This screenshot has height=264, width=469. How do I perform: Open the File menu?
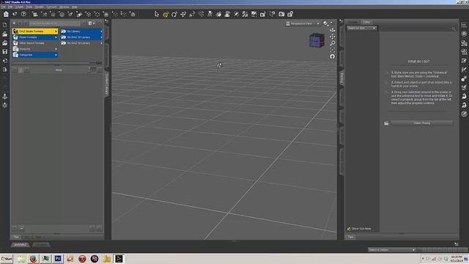(3, 7)
